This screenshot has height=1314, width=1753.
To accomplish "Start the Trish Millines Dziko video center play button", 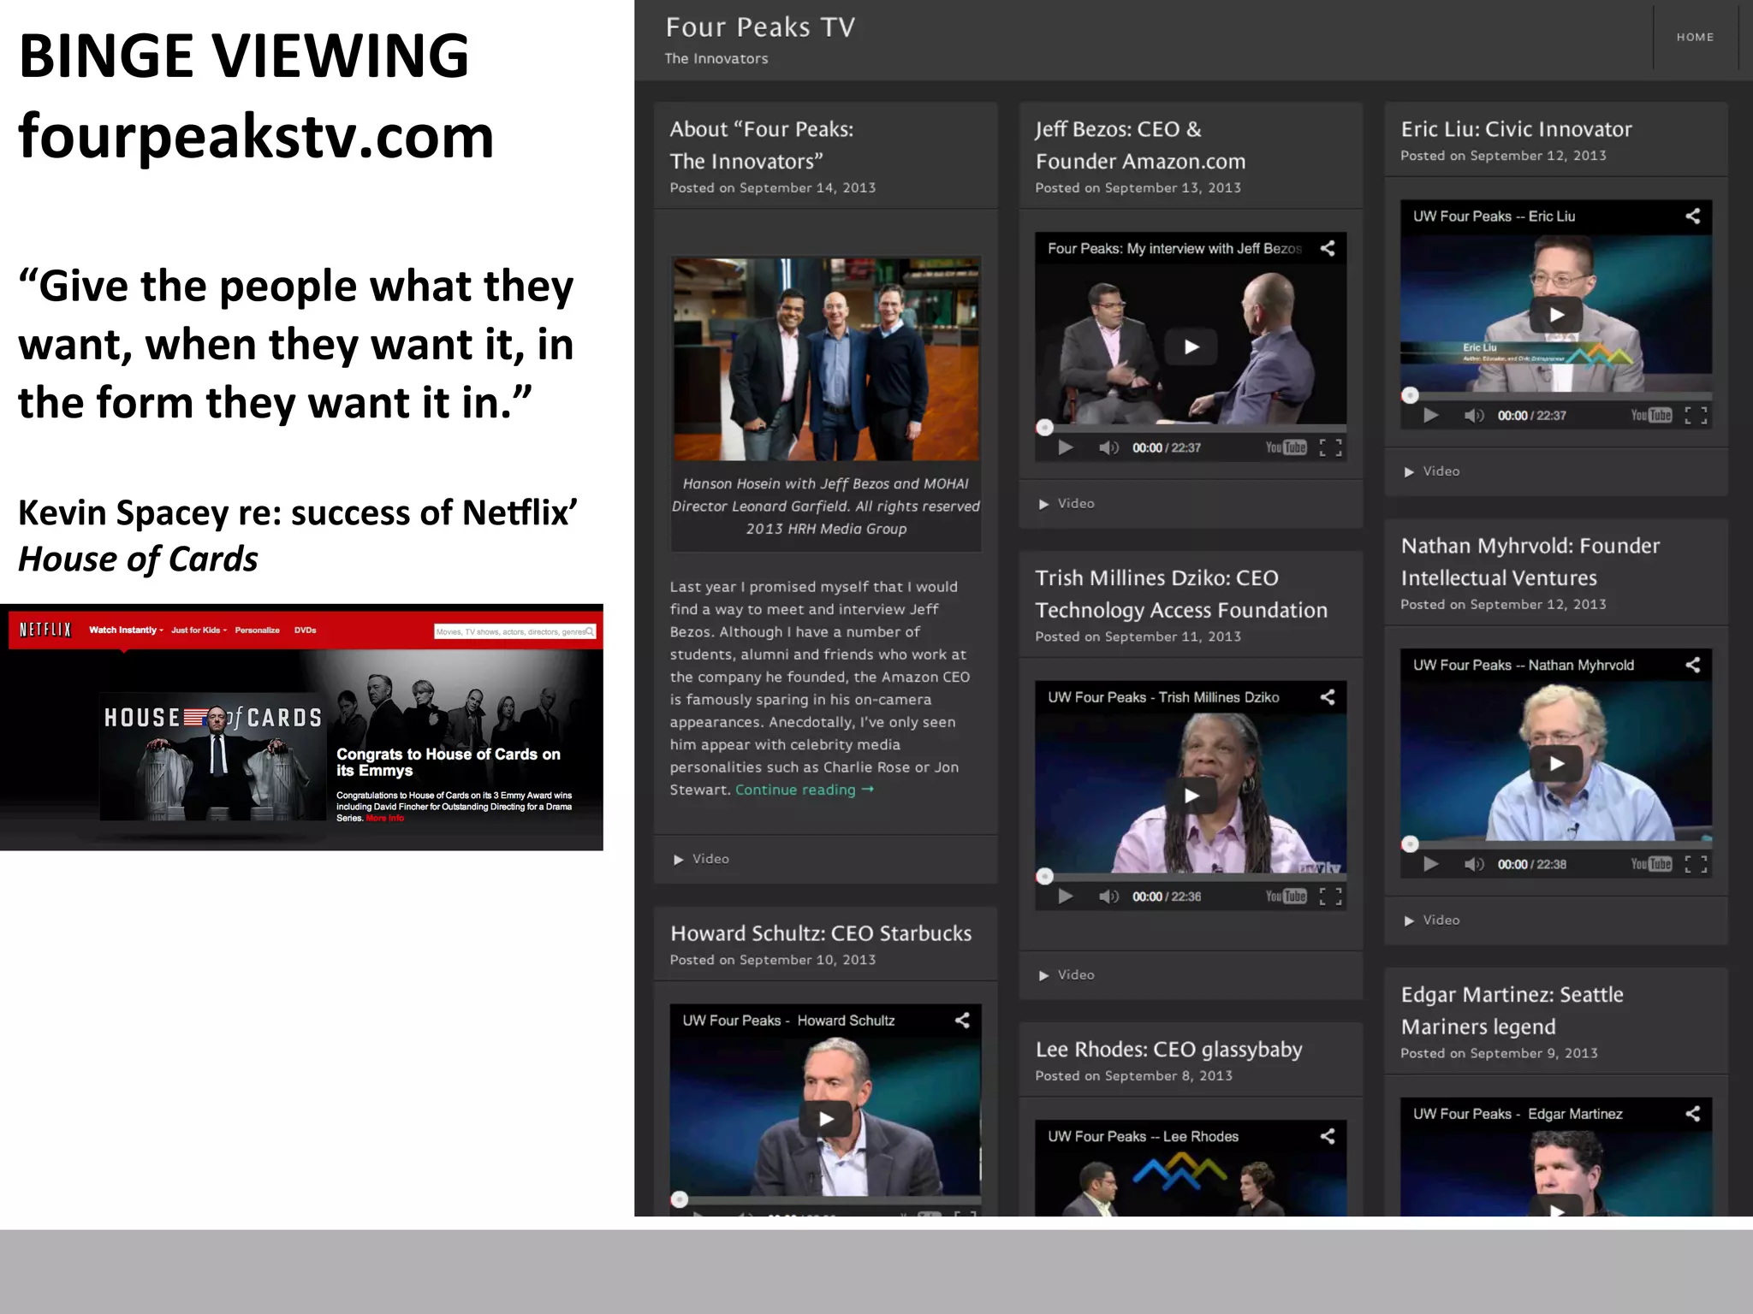I will tap(1191, 796).
